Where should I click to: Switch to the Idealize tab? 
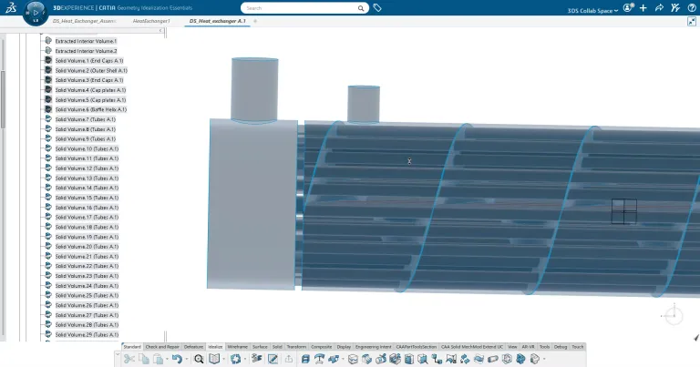tap(215, 346)
